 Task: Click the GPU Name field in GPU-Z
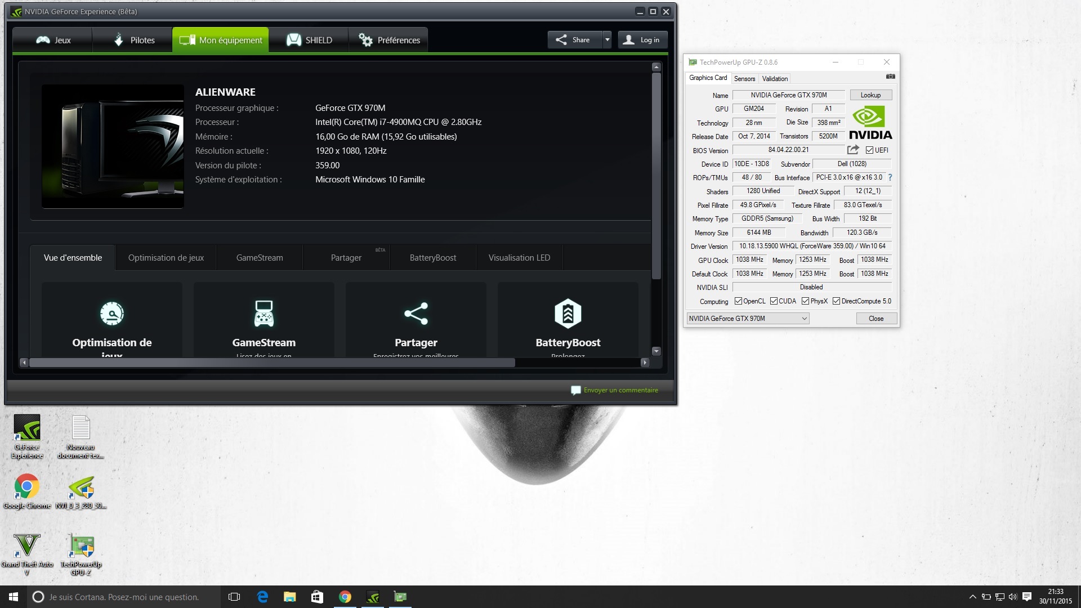pyautogui.click(x=788, y=95)
